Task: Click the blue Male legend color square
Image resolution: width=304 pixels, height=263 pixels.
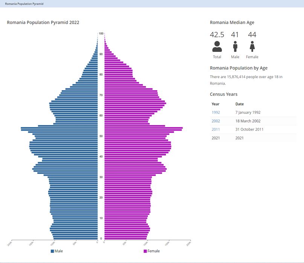Action: pyautogui.click(x=53, y=251)
